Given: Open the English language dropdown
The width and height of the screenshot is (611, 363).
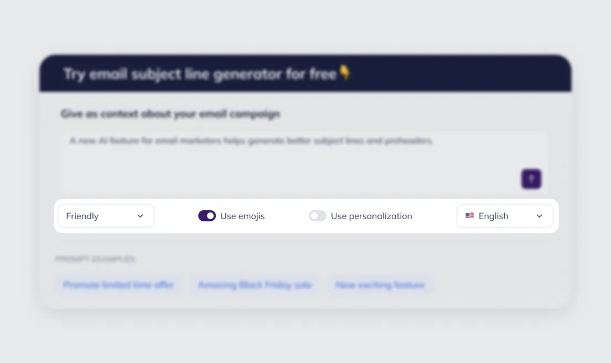Looking at the screenshot, I should click(504, 216).
